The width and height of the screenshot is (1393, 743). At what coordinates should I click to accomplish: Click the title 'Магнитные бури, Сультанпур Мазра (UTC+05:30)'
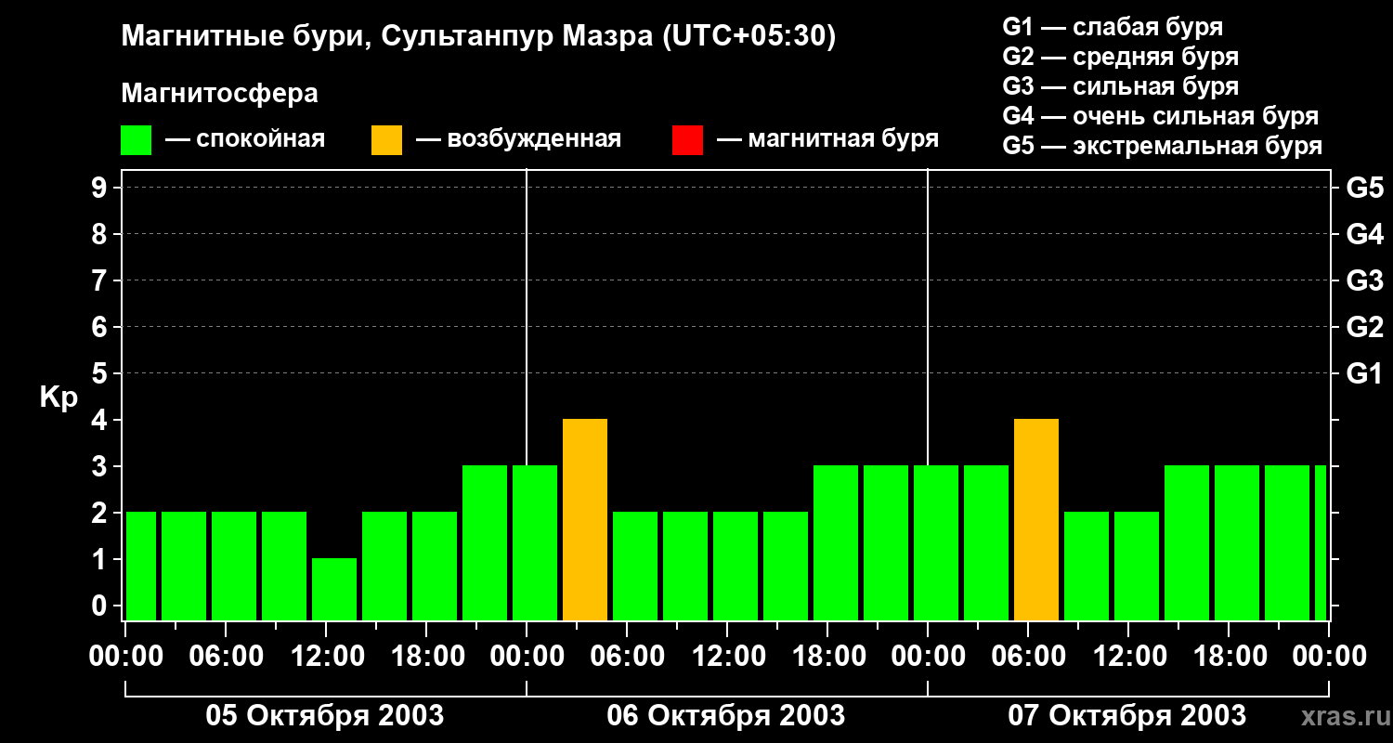[x=479, y=37]
